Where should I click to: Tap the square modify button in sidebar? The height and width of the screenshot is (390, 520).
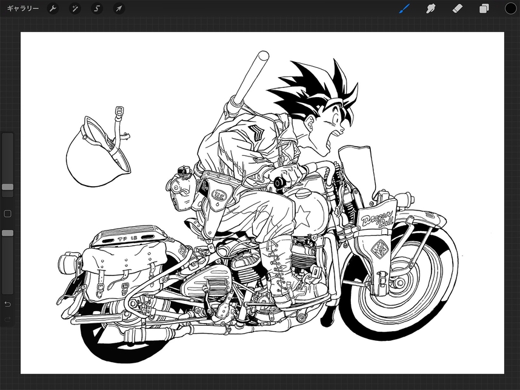(x=7, y=213)
